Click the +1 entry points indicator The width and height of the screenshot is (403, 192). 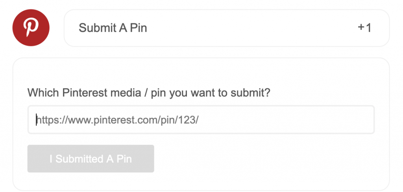point(364,28)
